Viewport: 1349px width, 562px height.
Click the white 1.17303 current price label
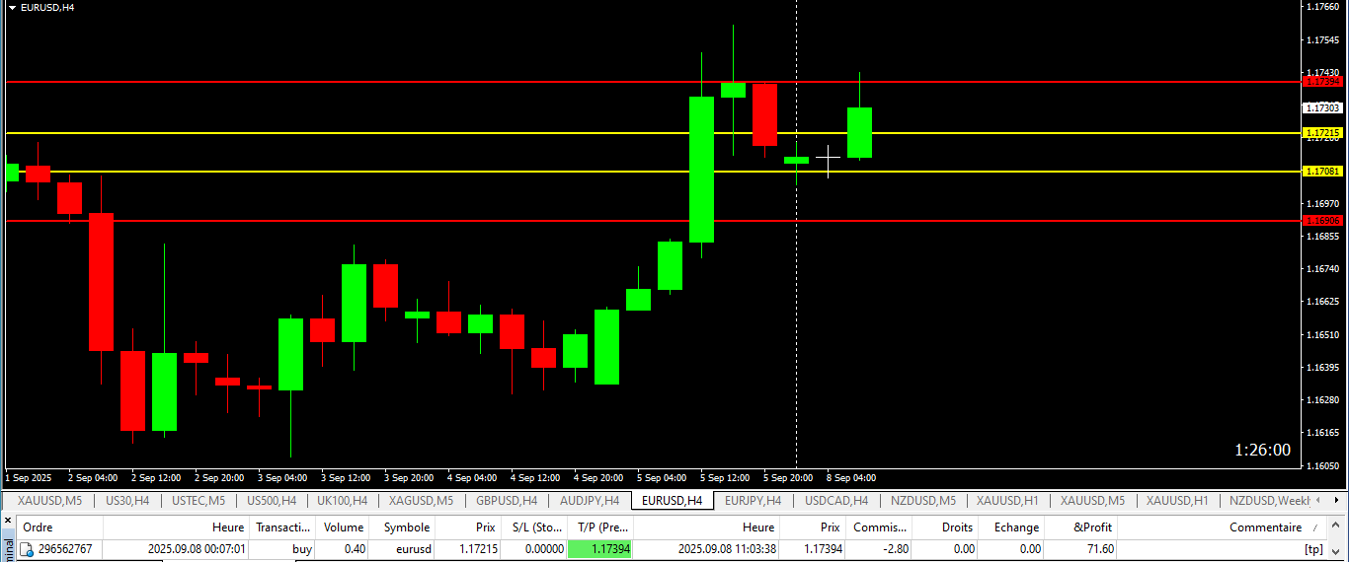click(x=1322, y=107)
